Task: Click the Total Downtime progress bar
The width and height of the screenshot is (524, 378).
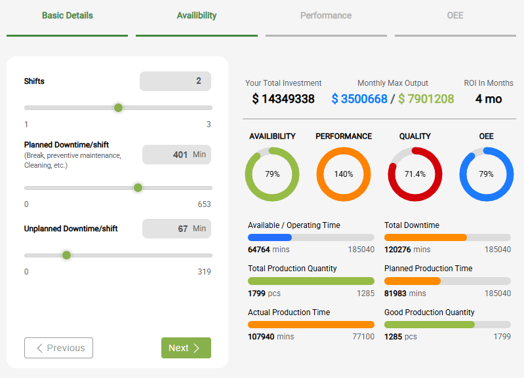Action: [447, 237]
